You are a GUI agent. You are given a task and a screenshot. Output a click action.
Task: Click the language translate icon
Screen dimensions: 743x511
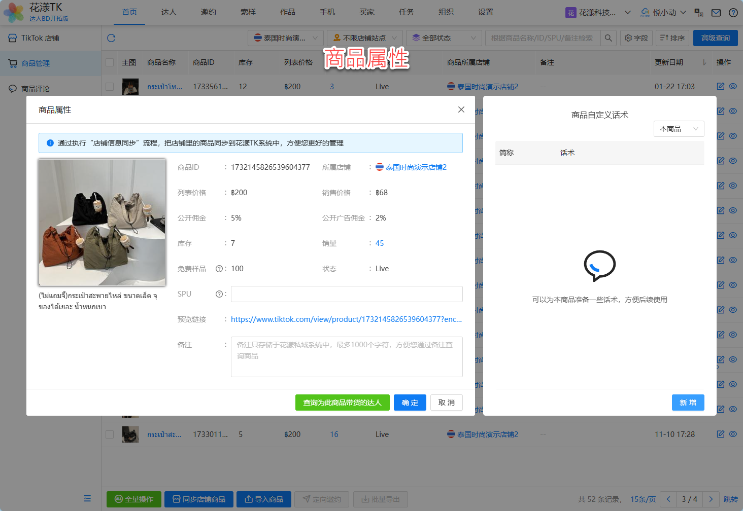click(698, 13)
